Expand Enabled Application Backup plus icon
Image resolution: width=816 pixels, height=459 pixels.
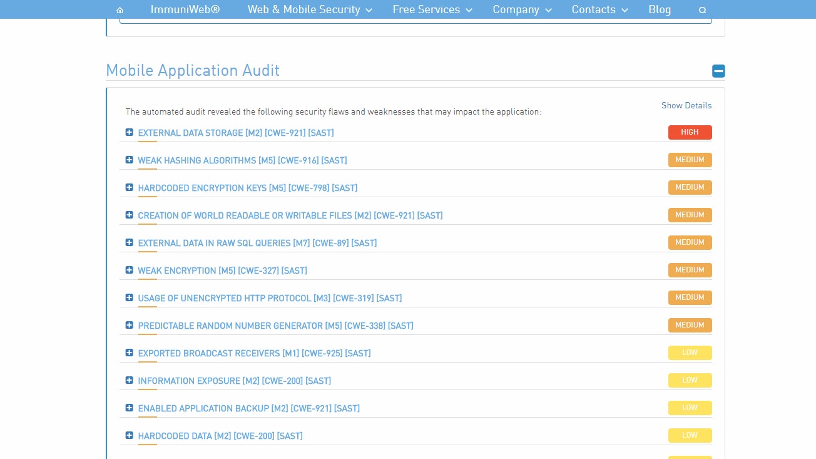pyautogui.click(x=130, y=408)
